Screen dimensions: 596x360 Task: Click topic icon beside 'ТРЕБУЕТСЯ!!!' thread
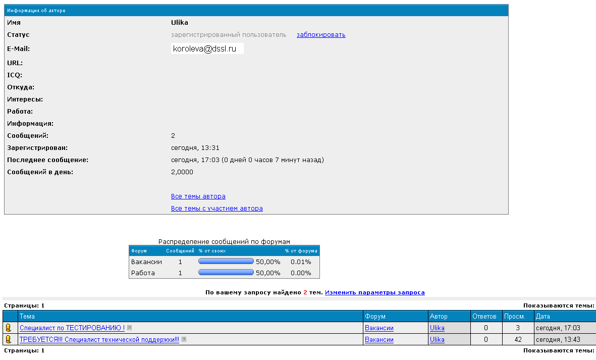coord(8,340)
